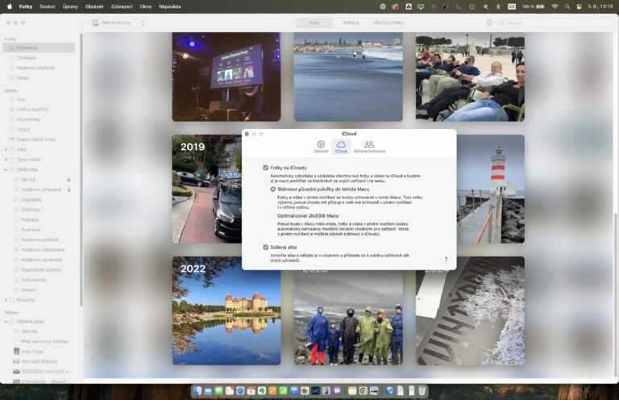Click the Bluetooth icon in menu bar
The width and height of the screenshot is (619, 400).
click(x=498, y=6)
